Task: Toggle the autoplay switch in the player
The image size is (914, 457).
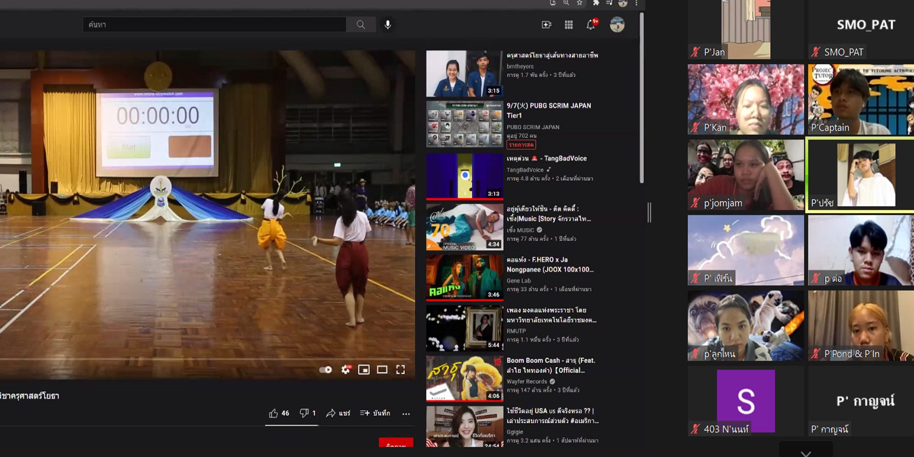Action: coord(326,370)
